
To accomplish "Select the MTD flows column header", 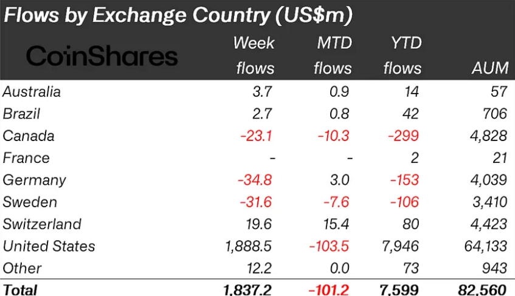I will [x=333, y=56].
